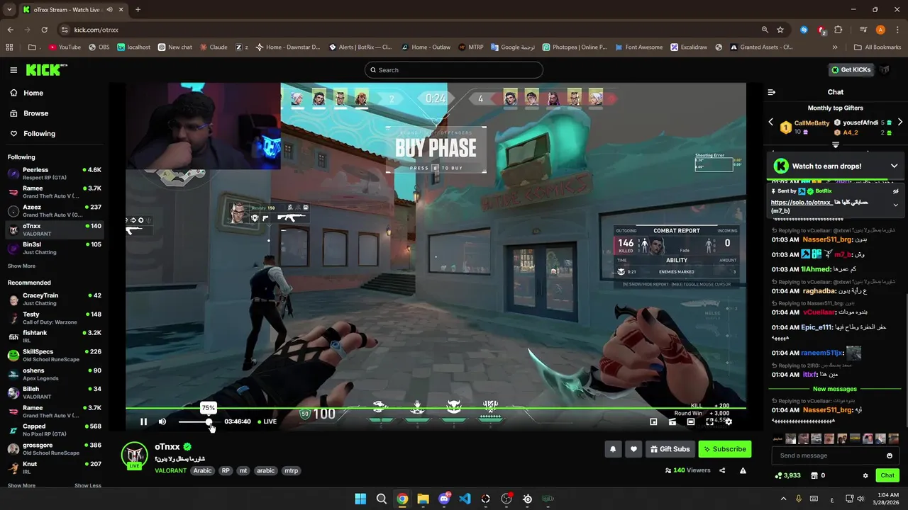The image size is (908, 510).
Task: Enable picture-in-picture mode in player
Action: click(653, 421)
